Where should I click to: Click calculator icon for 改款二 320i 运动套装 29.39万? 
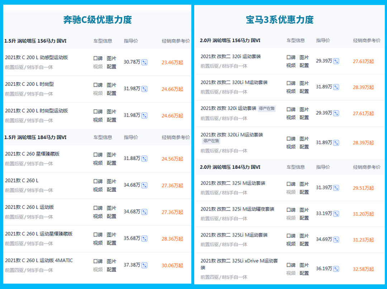click(x=336, y=61)
